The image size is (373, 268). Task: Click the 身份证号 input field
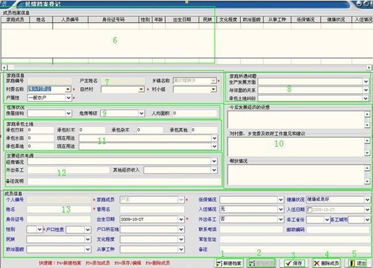(59, 219)
